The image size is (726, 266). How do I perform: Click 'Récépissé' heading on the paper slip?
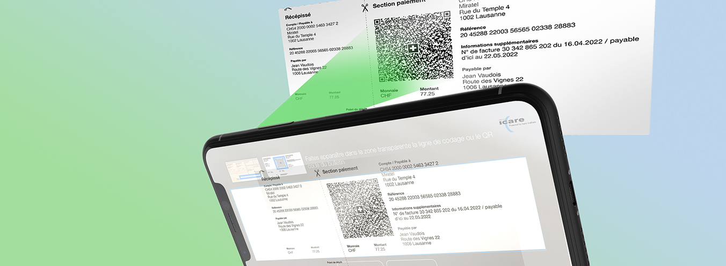(298, 16)
